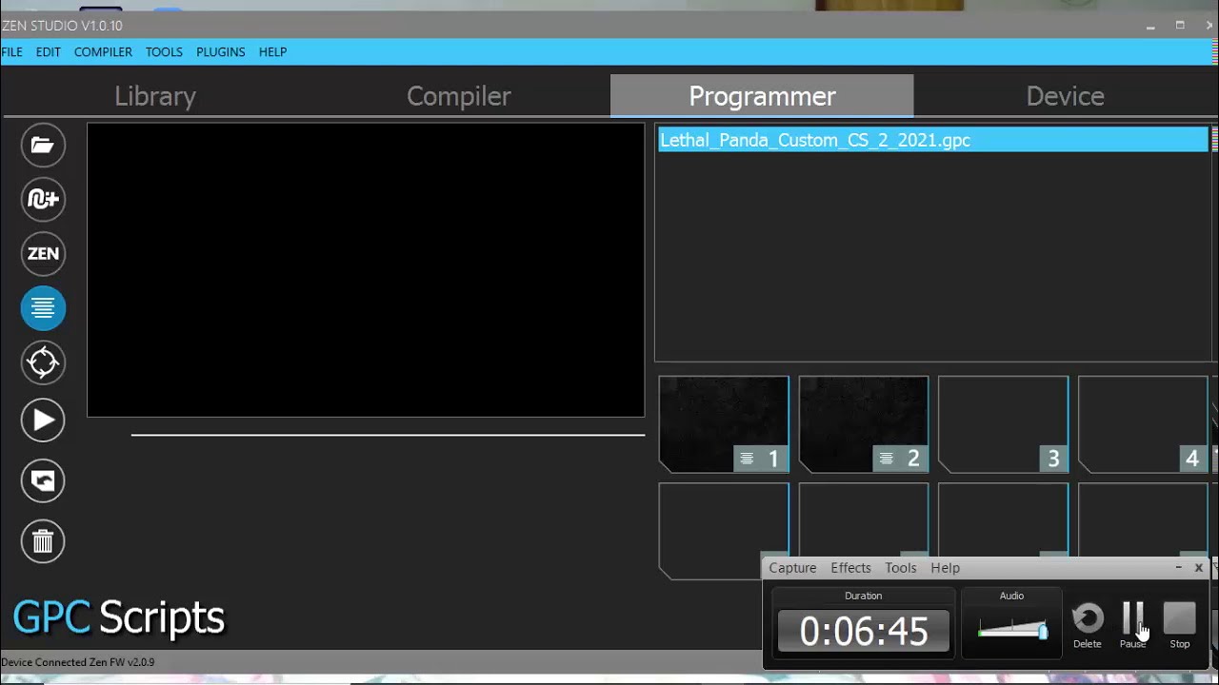Select memory slot 2
1219x685 pixels.
pyautogui.click(x=864, y=424)
